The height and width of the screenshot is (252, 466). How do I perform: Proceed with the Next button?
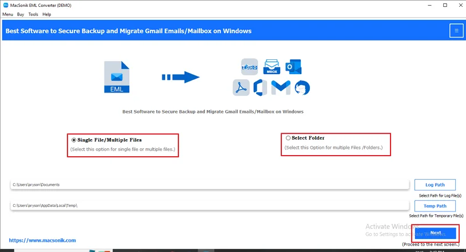pos(436,233)
